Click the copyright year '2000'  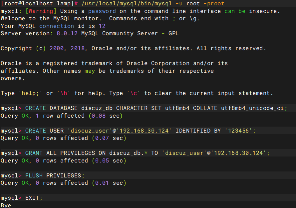pyautogui.click(x=57, y=48)
